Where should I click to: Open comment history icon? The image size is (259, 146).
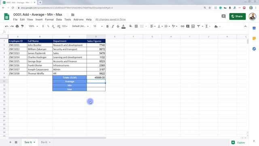coord(223,16)
